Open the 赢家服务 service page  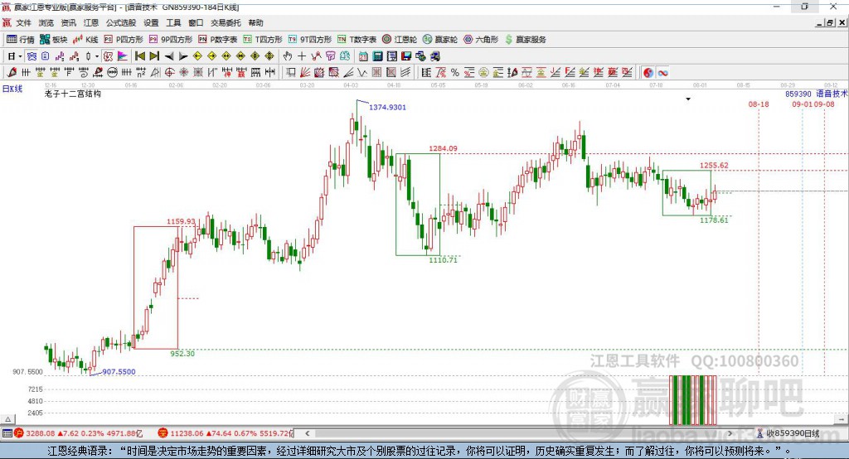point(525,40)
